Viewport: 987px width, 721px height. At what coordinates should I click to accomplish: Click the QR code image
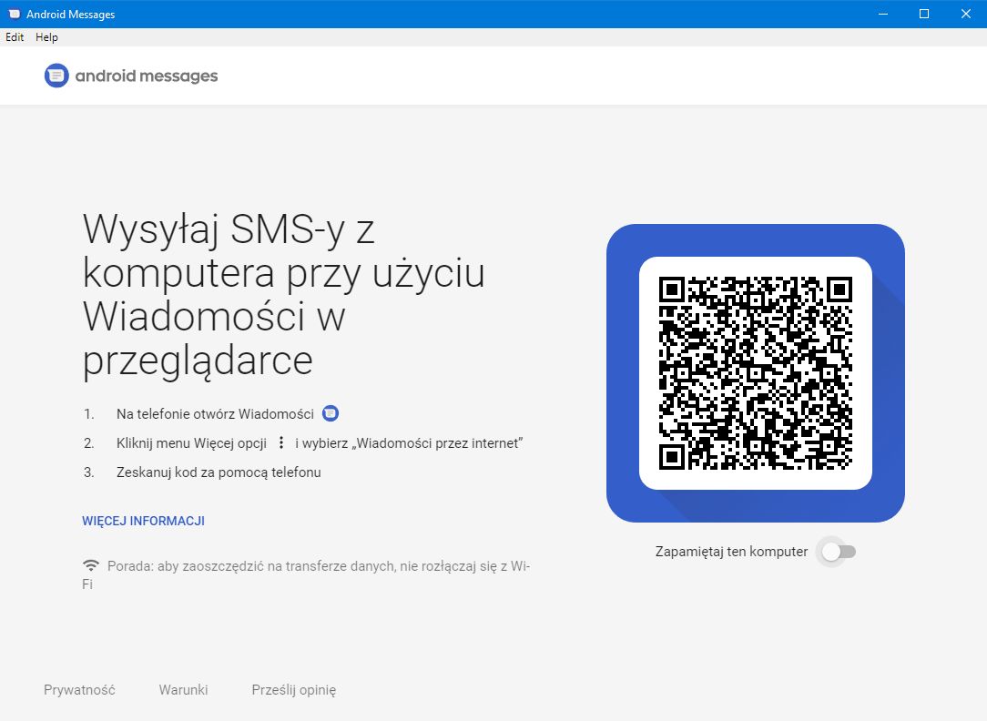pyautogui.click(x=756, y=373)
